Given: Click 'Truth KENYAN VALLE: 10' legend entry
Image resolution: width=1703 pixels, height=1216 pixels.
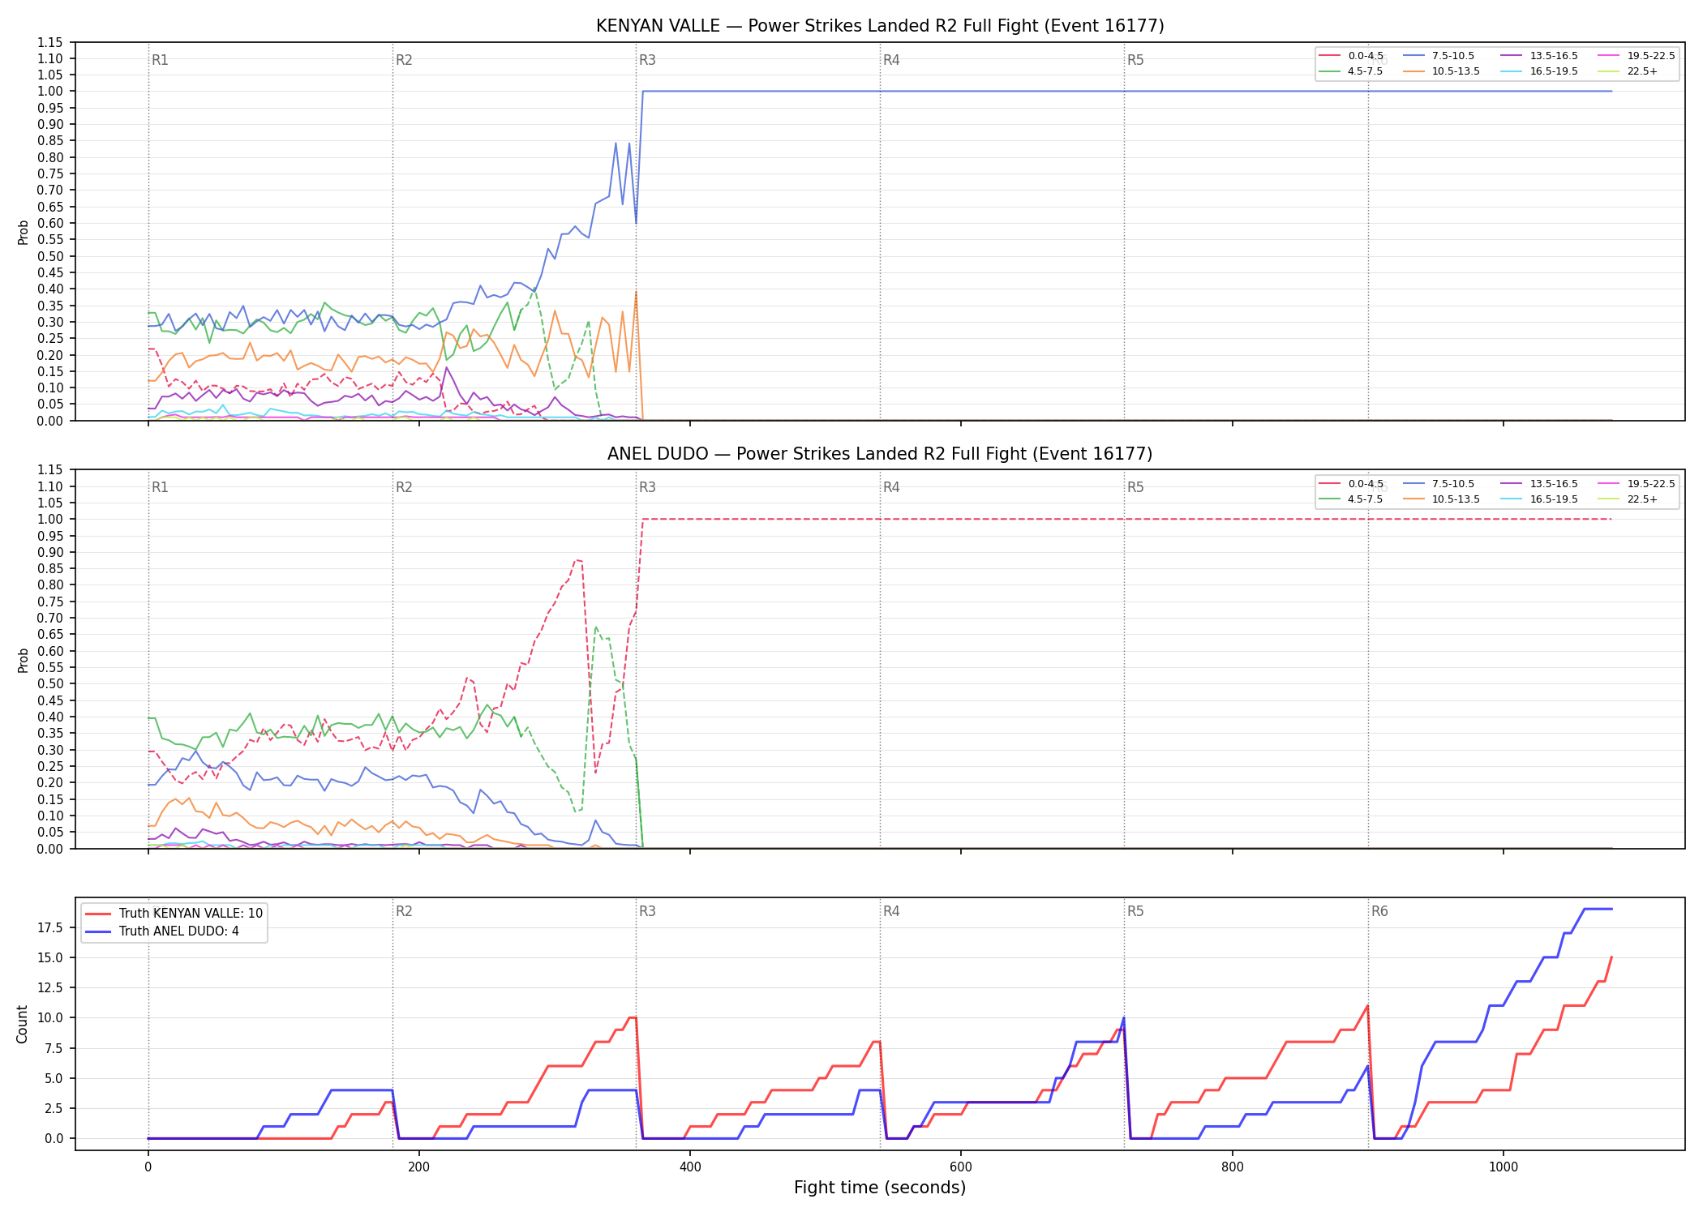Looking at the screenshot, I should click(174, 914).
